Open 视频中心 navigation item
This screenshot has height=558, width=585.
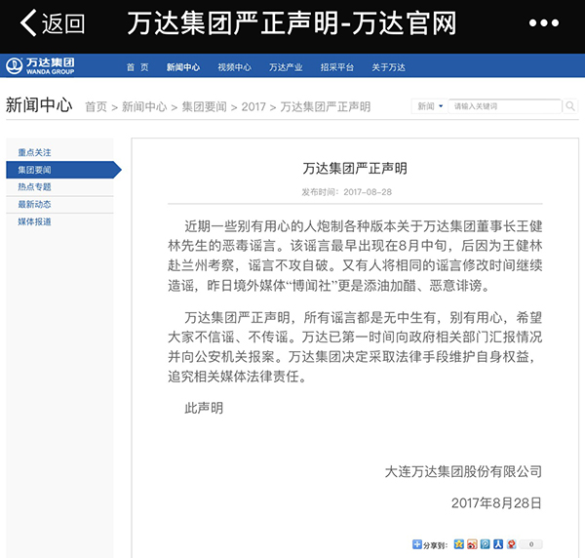234,67
